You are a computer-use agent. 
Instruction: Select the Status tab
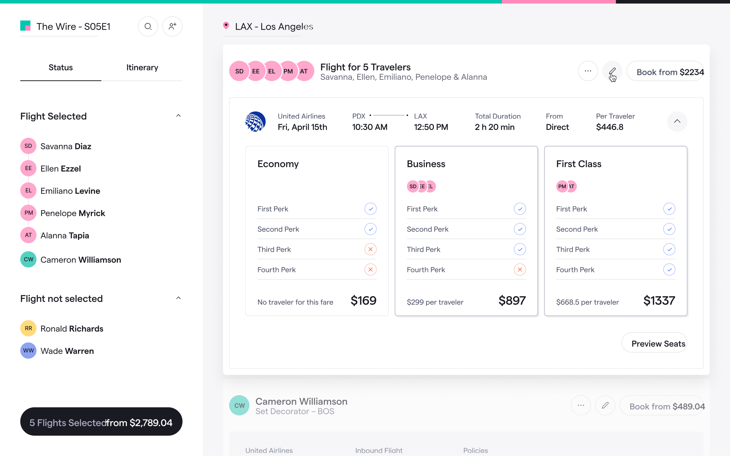coord(60,67)
